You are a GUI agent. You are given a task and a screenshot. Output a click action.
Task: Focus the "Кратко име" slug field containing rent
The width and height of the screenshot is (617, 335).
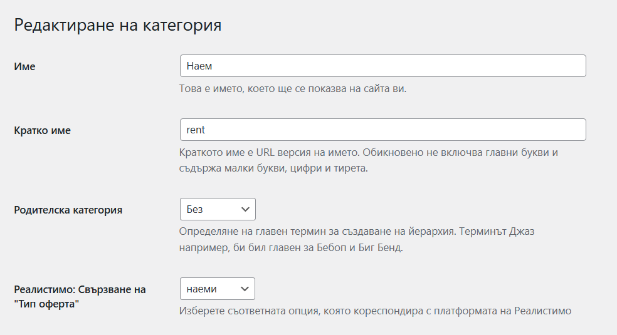tap(382, 130)
